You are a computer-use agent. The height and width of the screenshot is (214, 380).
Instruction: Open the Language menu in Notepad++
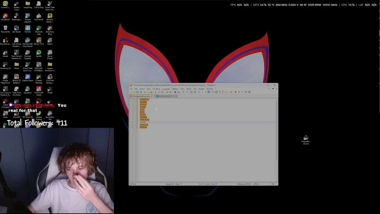[166, 89]
